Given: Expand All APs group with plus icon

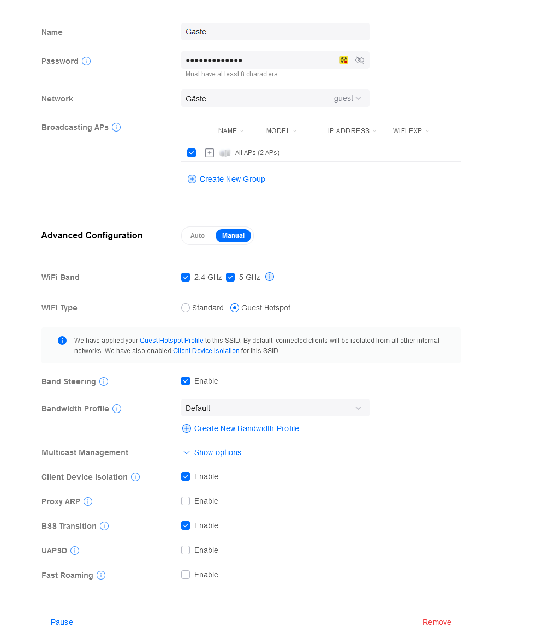Looking at the screenshot, I should pyautogui.click(x=210, y=153).
